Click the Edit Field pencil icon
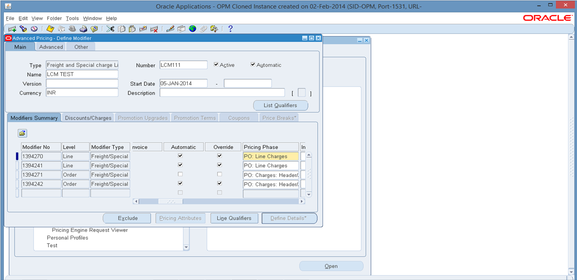This screenshot has height=280, width=577. pyautogui.click(x=170, y=29)
